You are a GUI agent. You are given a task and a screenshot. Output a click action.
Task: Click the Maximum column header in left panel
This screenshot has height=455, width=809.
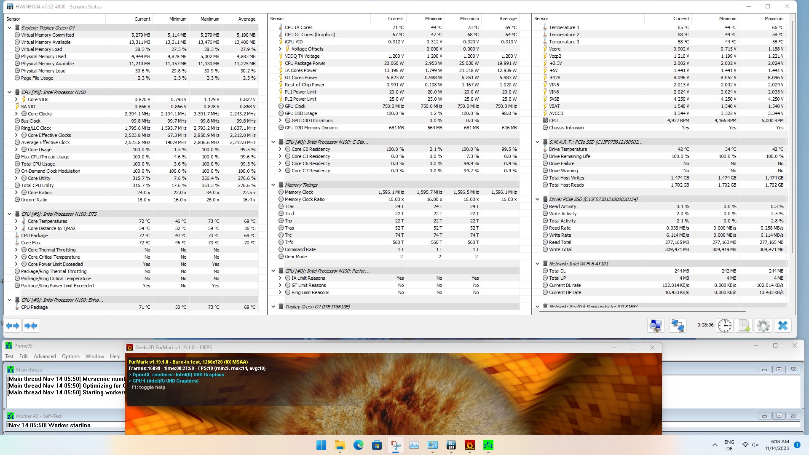pos(209,19)
